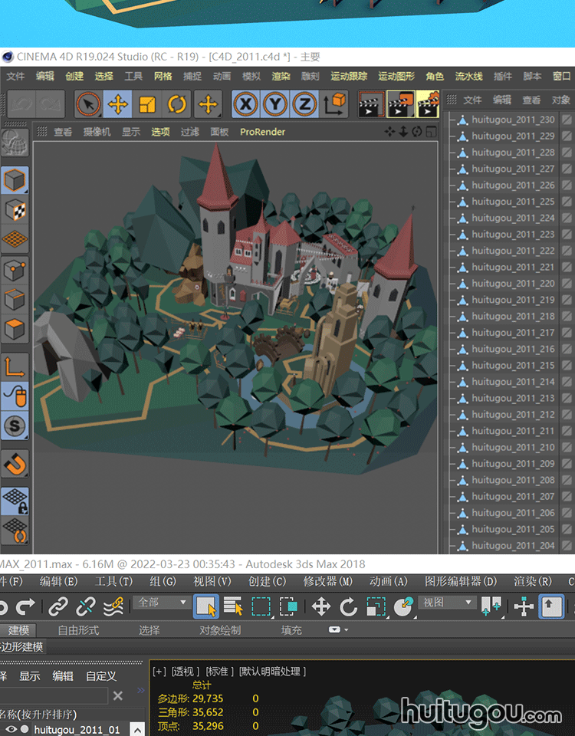Click the Live Selection arrow tool
The height and width of the screenshot is (736, 575).
pos(88,103)
